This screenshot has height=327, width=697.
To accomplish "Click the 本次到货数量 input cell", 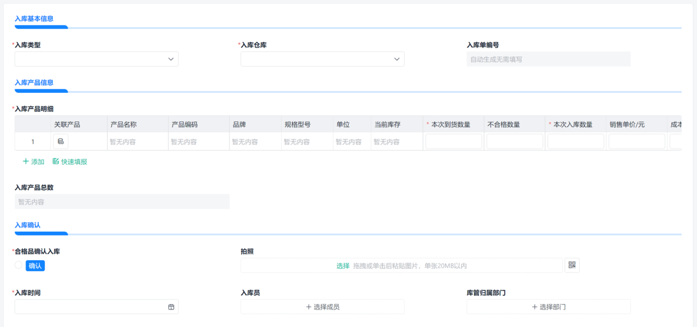I will [x=454, y=142].
